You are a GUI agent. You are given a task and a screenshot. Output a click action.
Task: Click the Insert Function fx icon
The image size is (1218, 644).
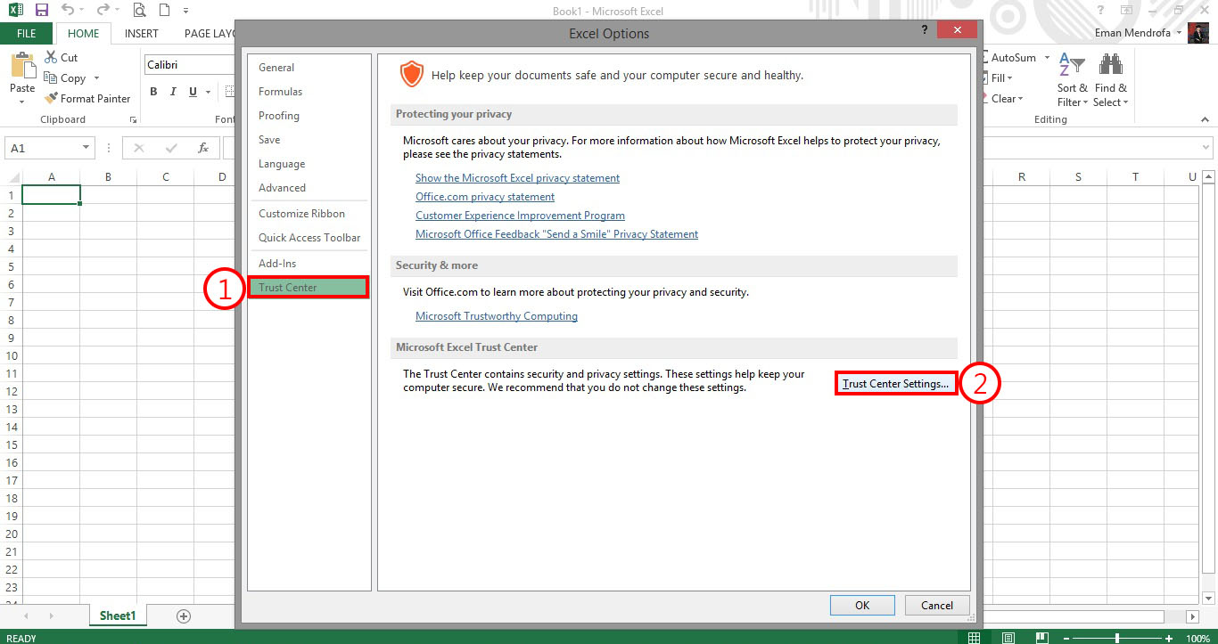click(203, 148)
